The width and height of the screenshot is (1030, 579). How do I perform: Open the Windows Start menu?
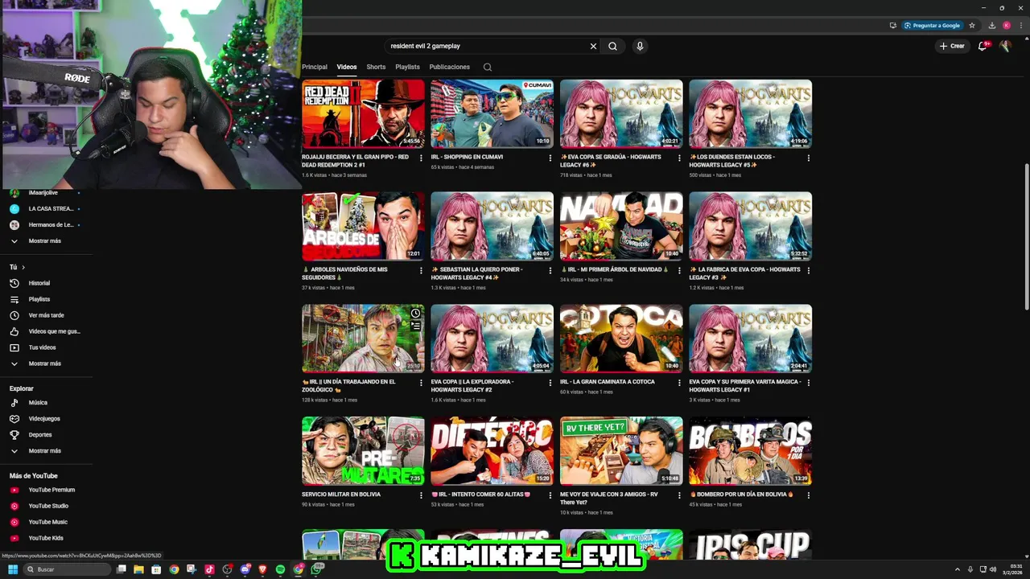(13, 569)
